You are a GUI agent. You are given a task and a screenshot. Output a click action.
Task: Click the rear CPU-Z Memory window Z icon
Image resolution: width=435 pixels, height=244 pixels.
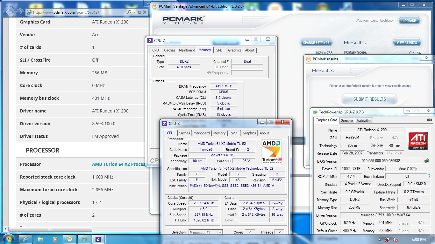click(x=150, y=40)
